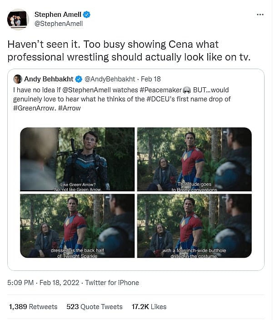The height and width of the screenshot is (320, 275).
Task: Open the bottom-right 'drilled in the costume' image
Action: pos(194,226)
